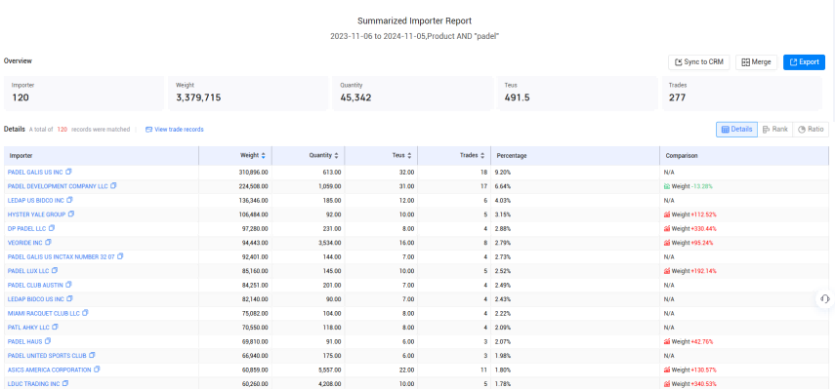The image size is (835, 389).
Task: Select the Weight total card 3,379,715
Action: (248, 93)
